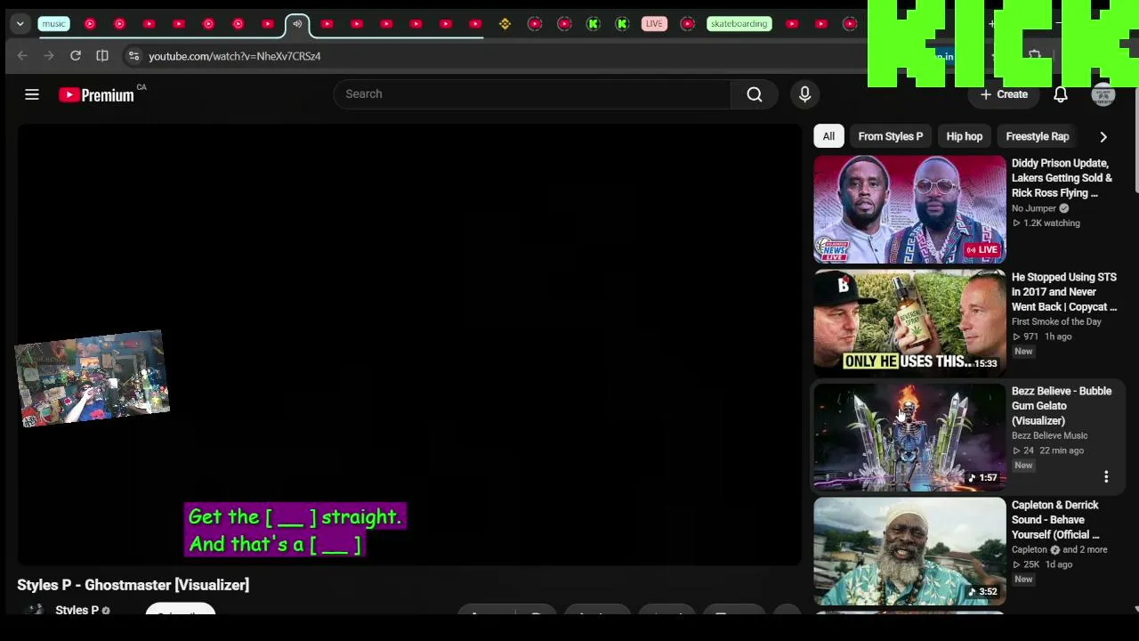Click the '22 min ago' upload time
1139x641 pixels.
(x=1062, y=450)
